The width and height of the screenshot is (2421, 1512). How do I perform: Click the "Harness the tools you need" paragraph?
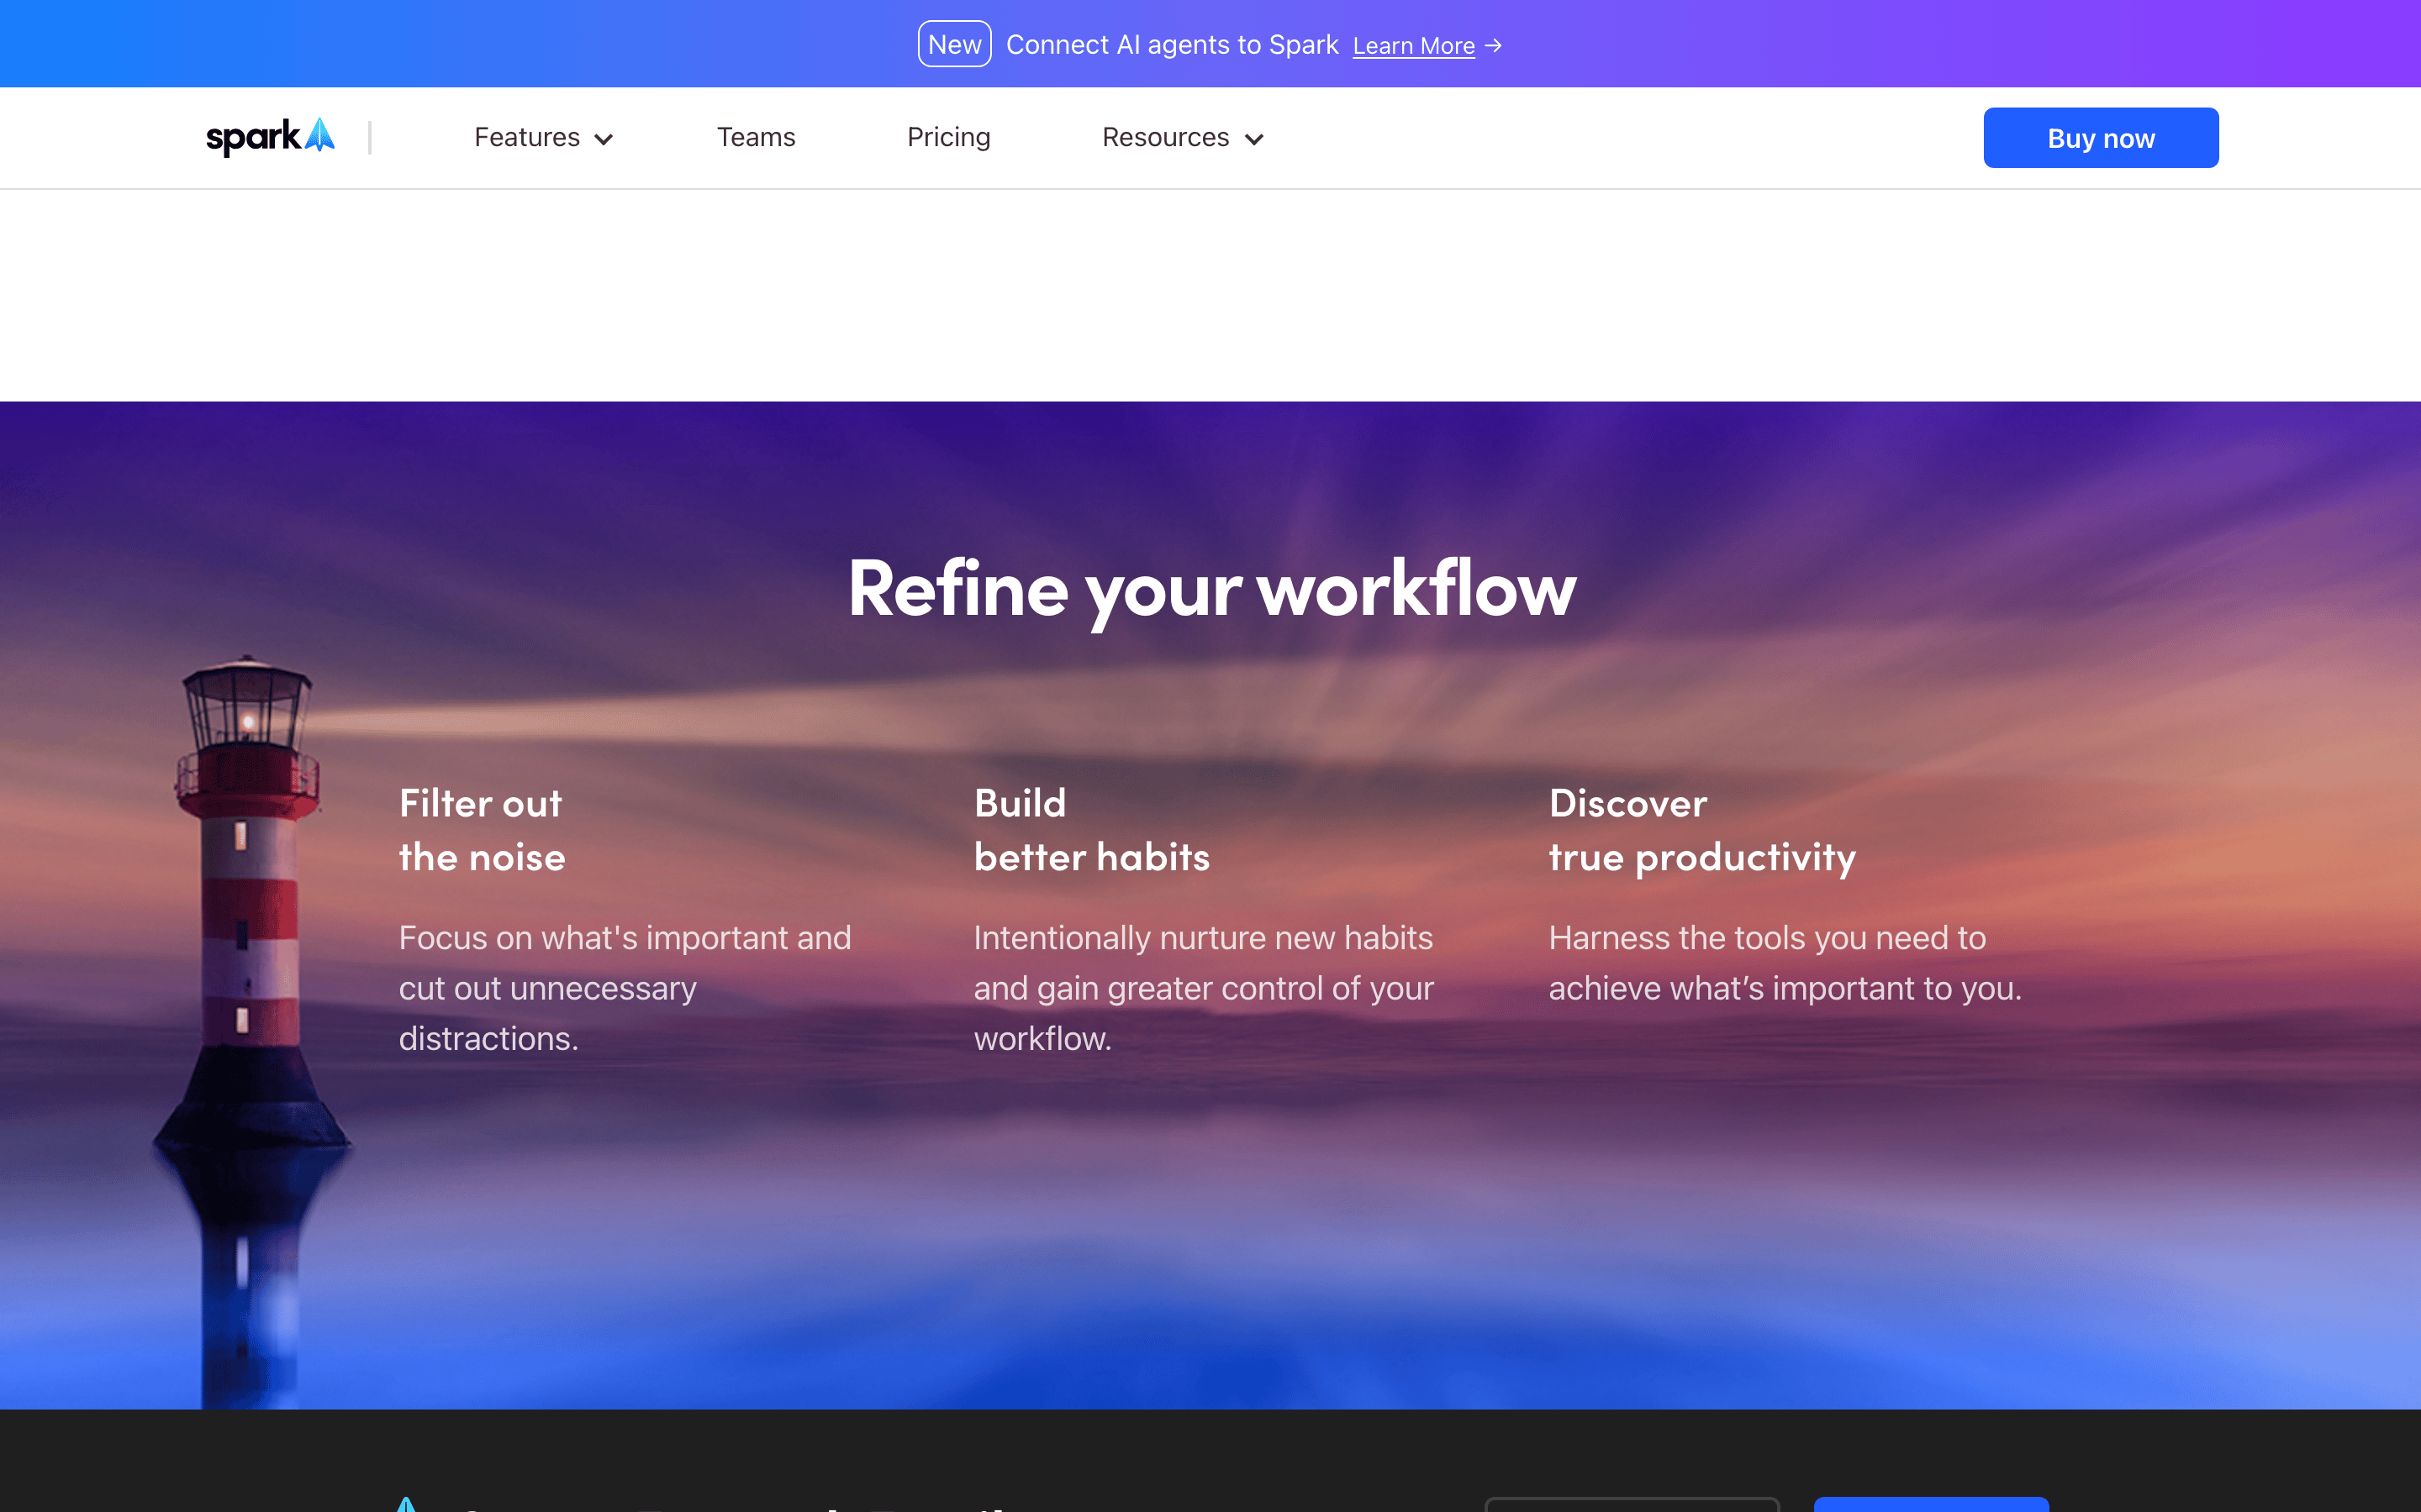pyautogui.click(x=1785, y=963)
